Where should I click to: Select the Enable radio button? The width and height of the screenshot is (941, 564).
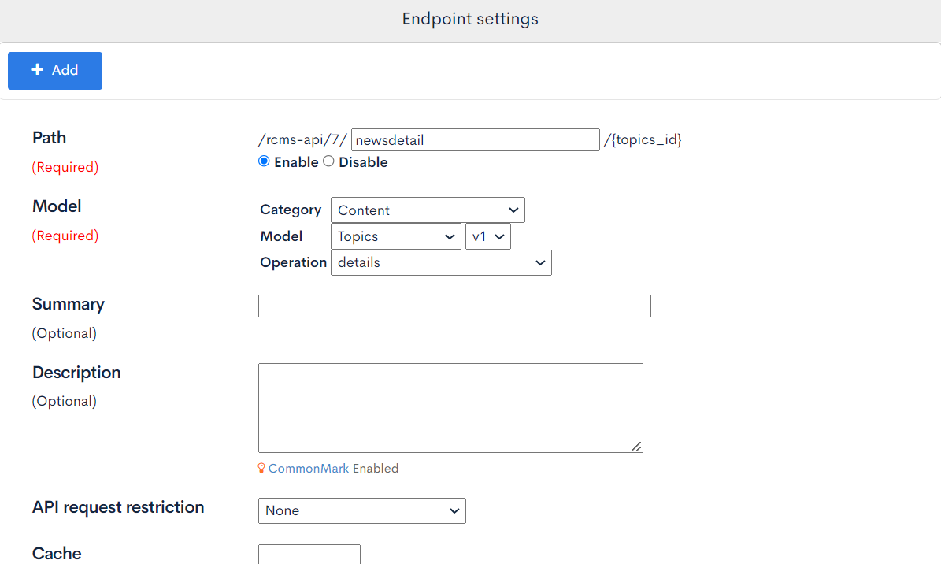tap(264, 161)
